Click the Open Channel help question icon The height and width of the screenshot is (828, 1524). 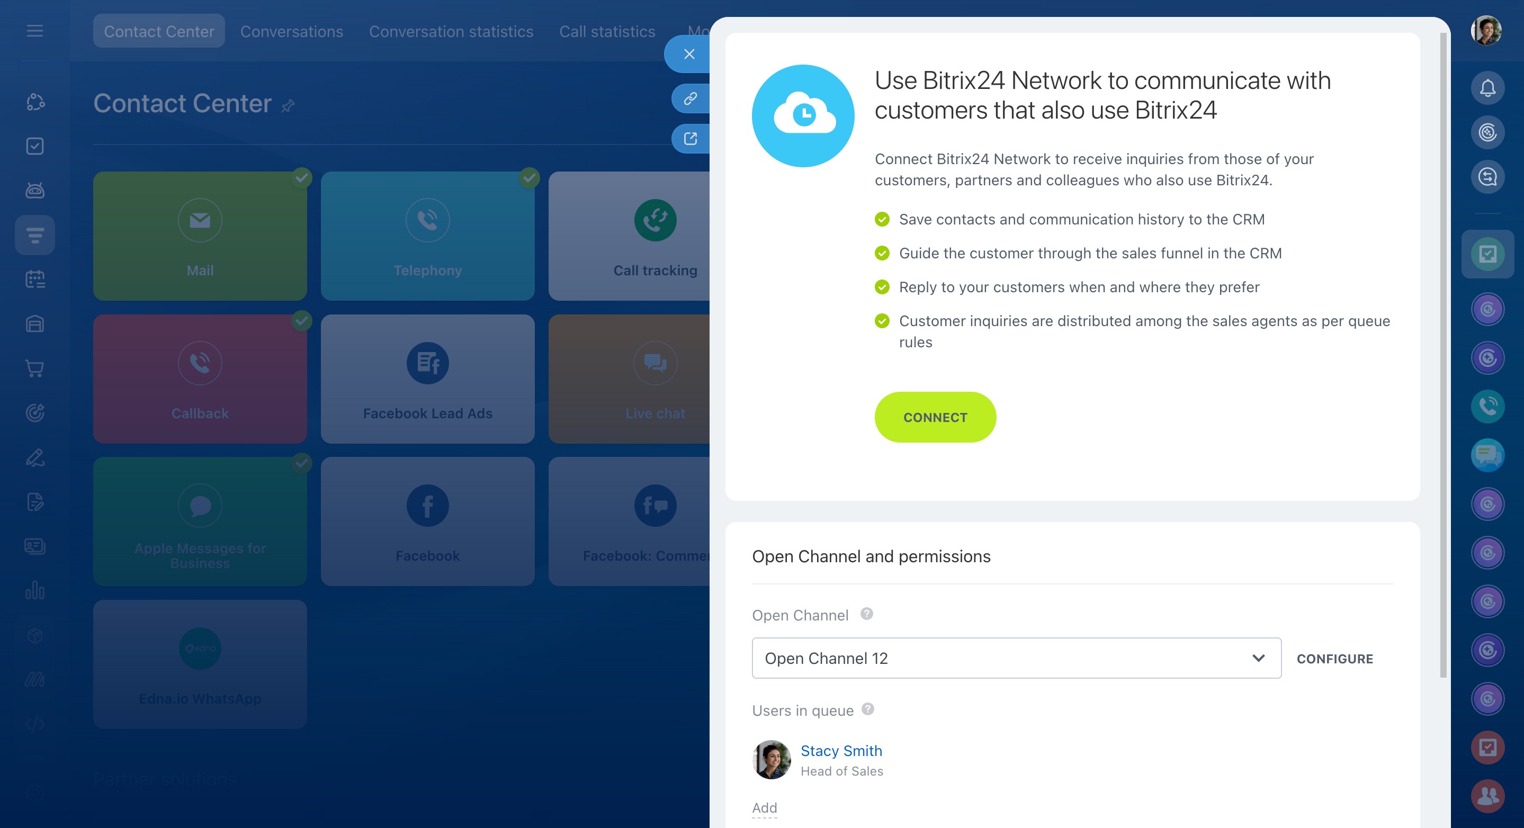point(867,614)
